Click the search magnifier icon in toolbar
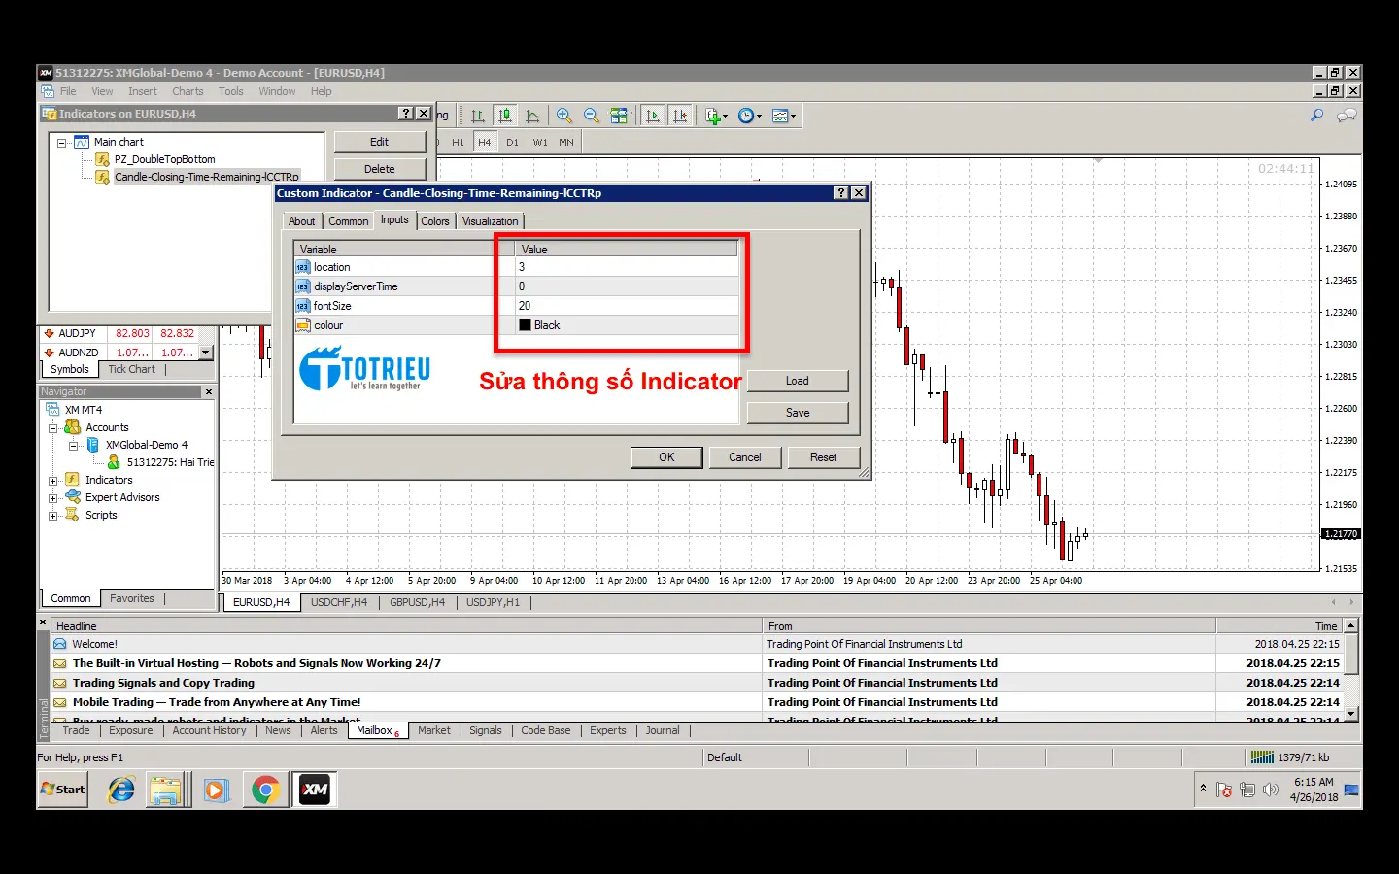 (1316, 116)
